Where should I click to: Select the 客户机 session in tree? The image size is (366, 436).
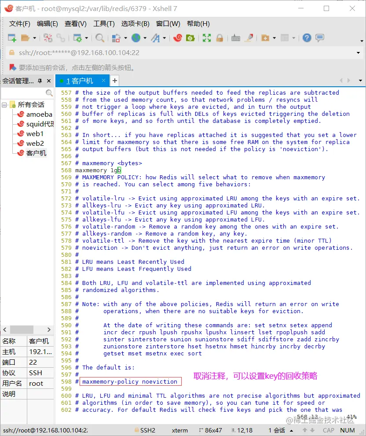[x=36, y=153]
